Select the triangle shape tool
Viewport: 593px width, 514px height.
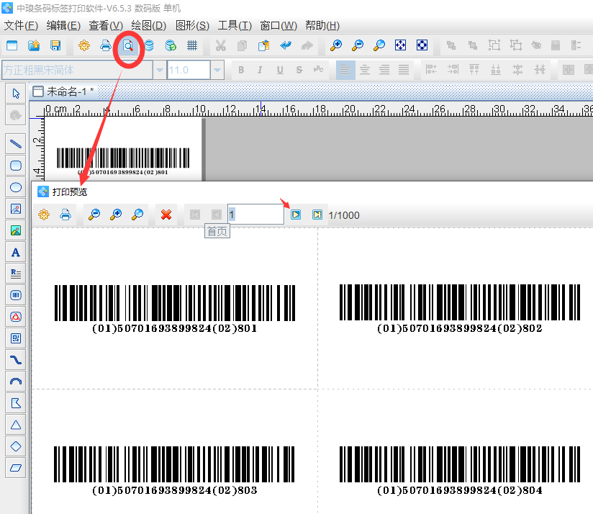[16, 425]
